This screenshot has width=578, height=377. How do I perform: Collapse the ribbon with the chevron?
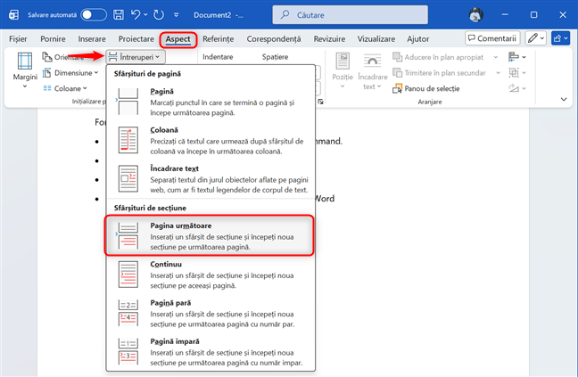click(x=564, y=99)
